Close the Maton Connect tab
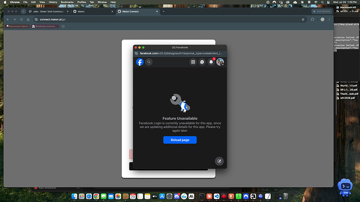Viewport: 360px width, 202px height. point(157,11)
